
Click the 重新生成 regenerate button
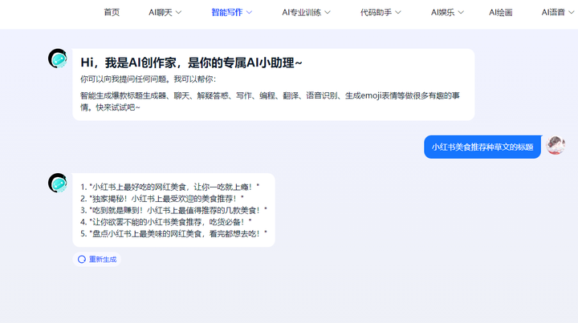point(97,260)
